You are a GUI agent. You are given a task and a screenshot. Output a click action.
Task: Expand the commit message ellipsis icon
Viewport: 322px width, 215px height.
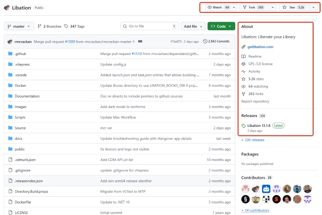point(140,42)
